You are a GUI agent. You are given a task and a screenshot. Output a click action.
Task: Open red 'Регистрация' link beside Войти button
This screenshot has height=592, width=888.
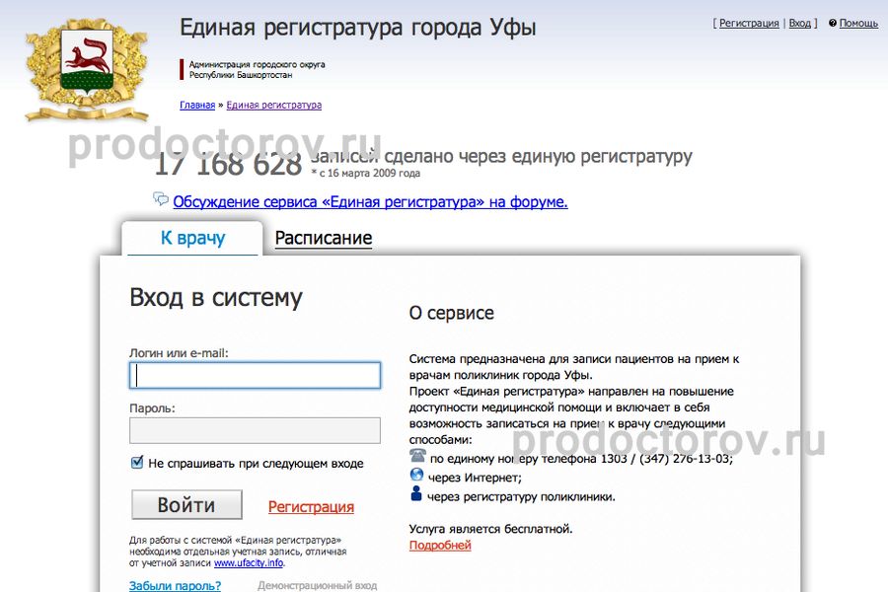pyautogui.click(x=311, y=507)
